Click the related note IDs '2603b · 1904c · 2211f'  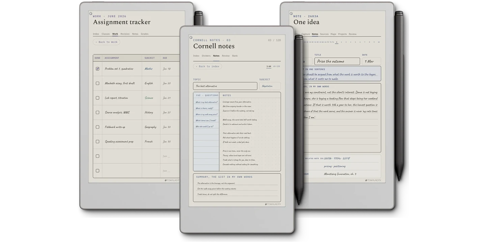coord(337,158)
